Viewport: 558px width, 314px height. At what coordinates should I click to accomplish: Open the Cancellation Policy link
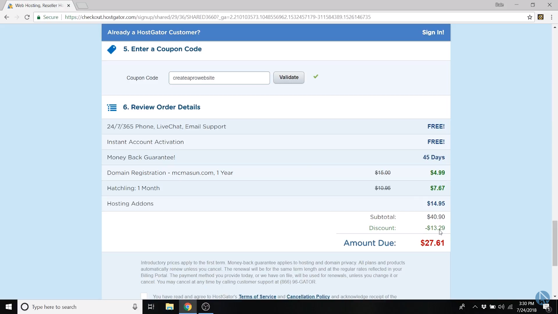[x=308, y=297]
